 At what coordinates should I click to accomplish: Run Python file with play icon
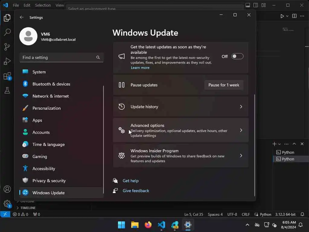coord(282,16)
